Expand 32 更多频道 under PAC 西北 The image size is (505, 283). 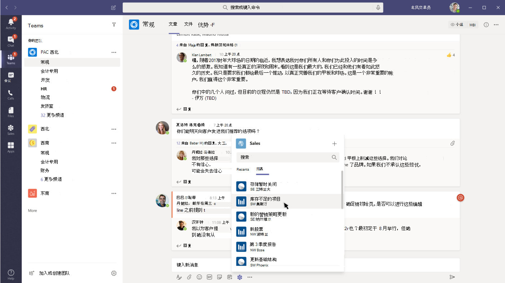(x=52, y=115)
